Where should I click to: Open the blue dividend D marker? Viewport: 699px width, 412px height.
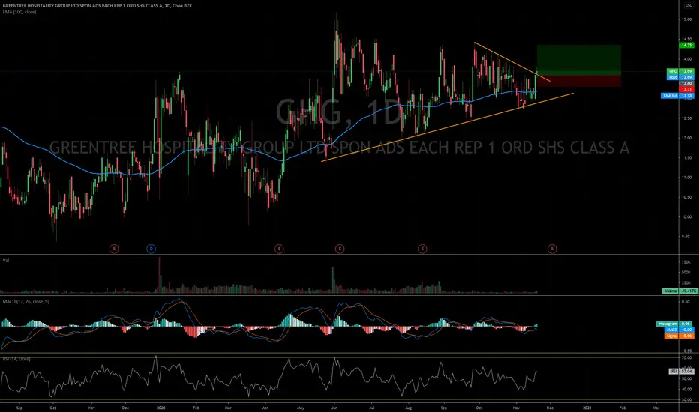point(151,249)
